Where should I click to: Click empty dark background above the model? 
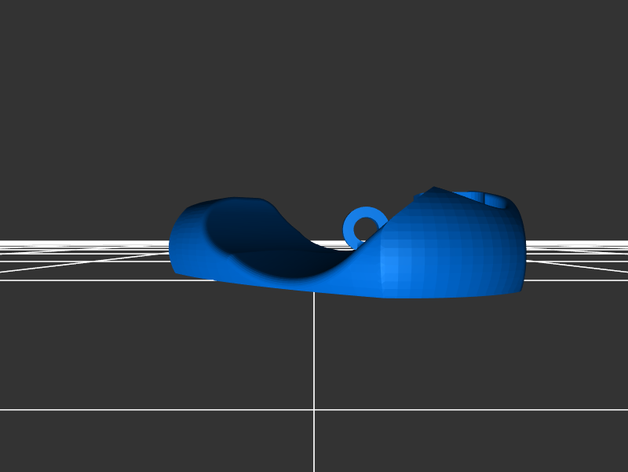click(x=314, y=94)
